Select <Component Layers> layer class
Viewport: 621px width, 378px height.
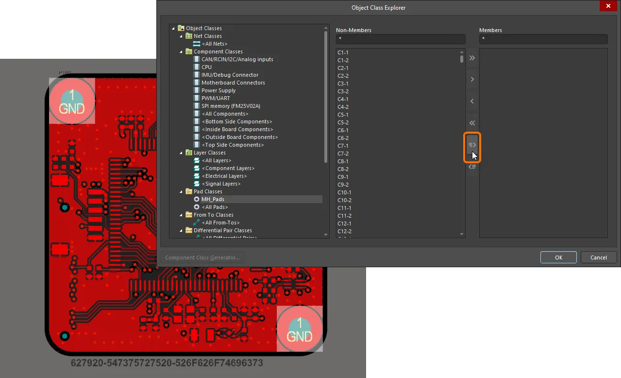(x=228, y=168)
